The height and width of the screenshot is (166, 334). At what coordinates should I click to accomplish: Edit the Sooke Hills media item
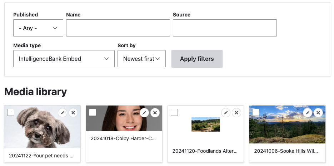pyautogui.click(x=308, y=113)
